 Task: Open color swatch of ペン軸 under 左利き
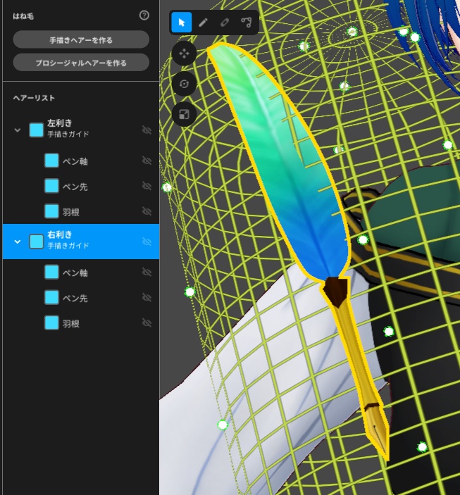click(x=51, y=161)
